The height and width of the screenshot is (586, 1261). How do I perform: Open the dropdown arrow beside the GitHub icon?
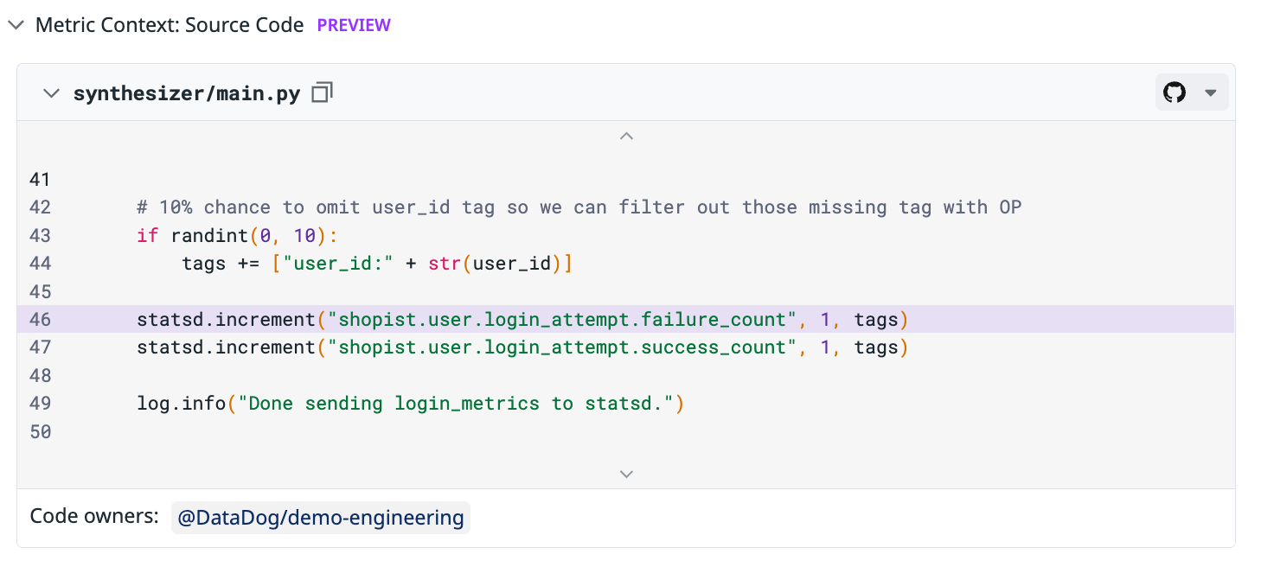tap(1211, 92)
